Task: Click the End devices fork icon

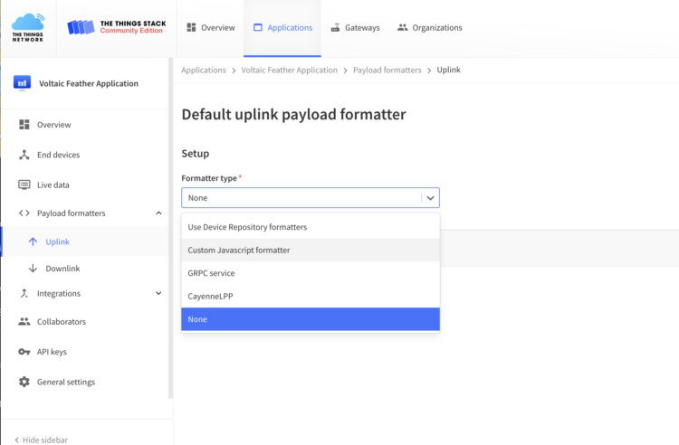Action: [x=24, y=155]
